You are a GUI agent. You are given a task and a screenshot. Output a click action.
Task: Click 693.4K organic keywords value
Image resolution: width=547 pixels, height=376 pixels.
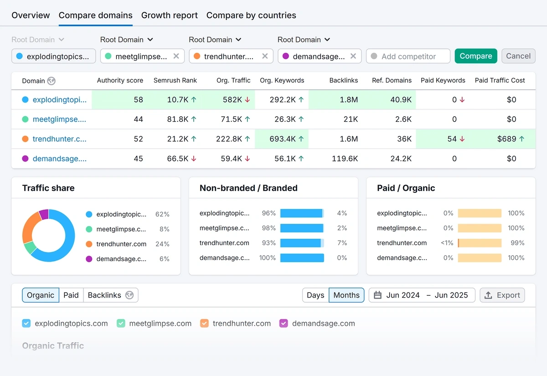click(283, 139)
